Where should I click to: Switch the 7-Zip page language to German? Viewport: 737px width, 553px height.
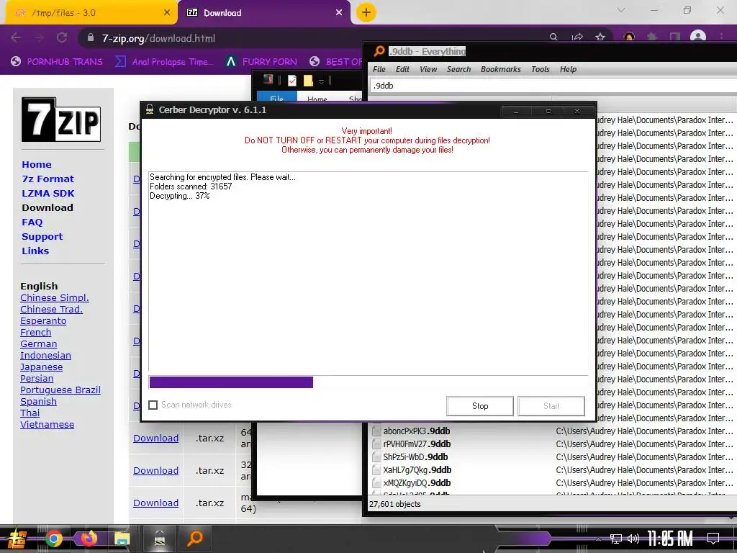pyautogui.click(x=39, y=343)
